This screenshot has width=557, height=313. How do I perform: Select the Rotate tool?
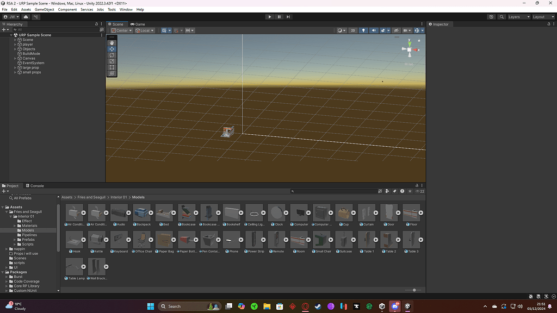pyautogui.click(x=112, y=55)
